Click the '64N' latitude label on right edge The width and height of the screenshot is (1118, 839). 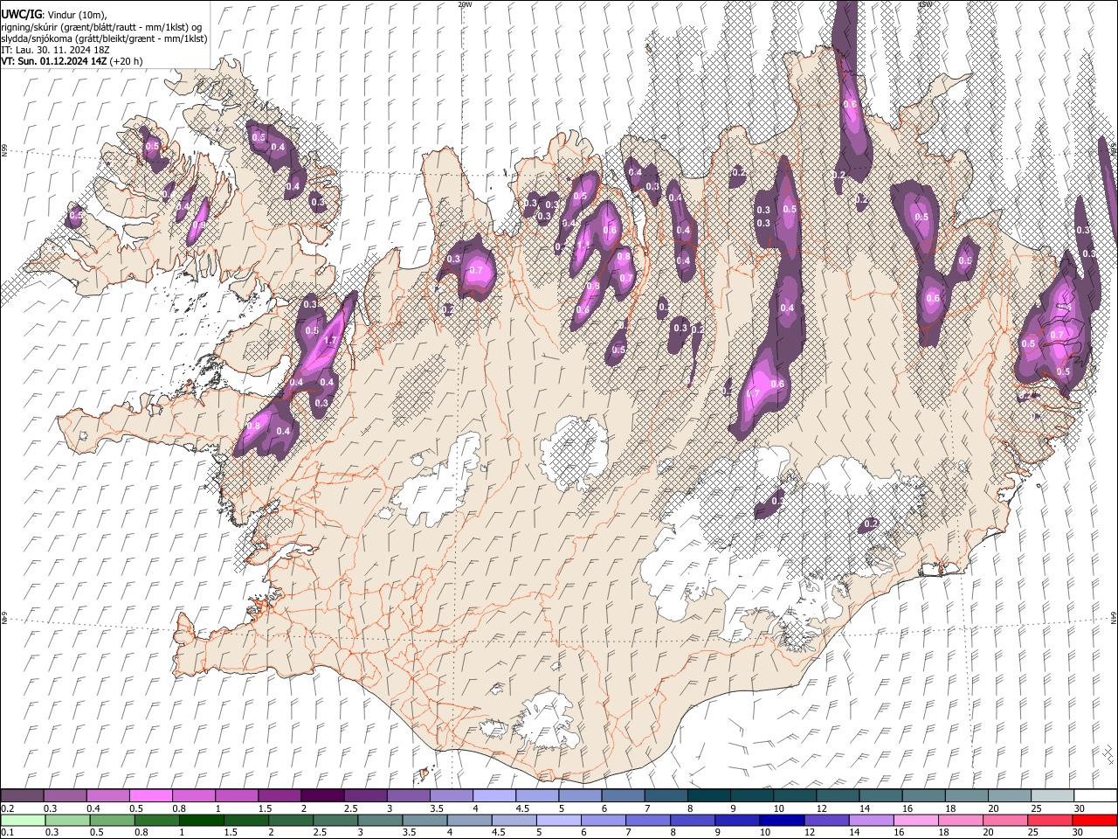pos(1114,617)
